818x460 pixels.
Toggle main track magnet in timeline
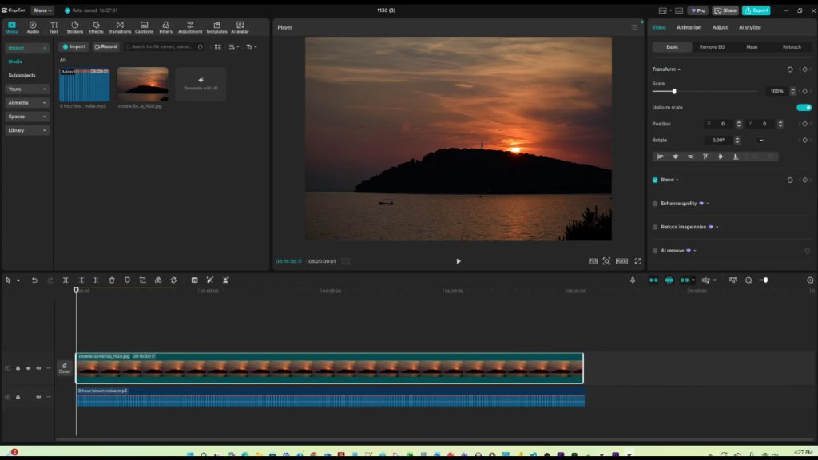click(x=653, y=280)
